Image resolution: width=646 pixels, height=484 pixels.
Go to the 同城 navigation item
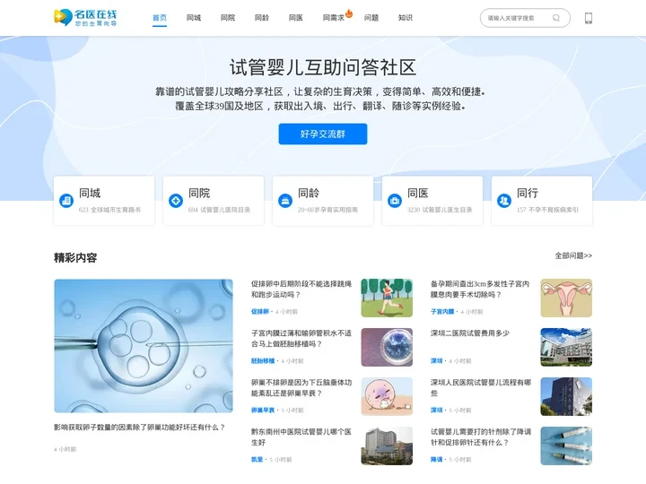[194, 18]
